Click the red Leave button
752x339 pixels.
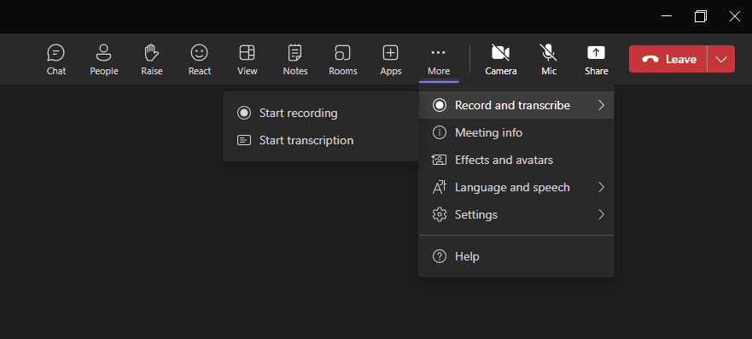coord(668,59)
